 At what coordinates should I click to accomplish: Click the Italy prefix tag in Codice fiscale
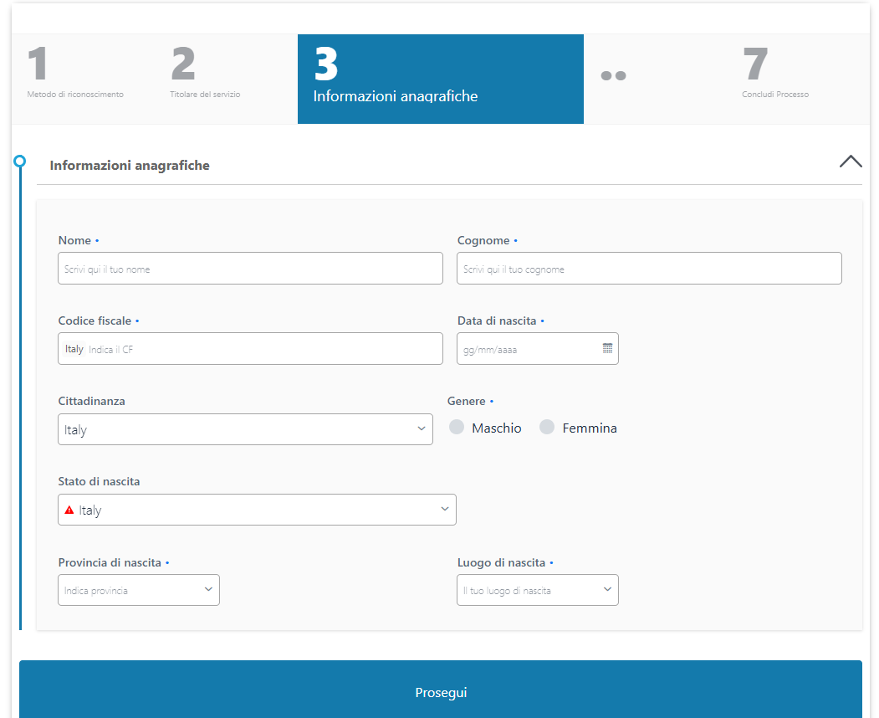74,349
